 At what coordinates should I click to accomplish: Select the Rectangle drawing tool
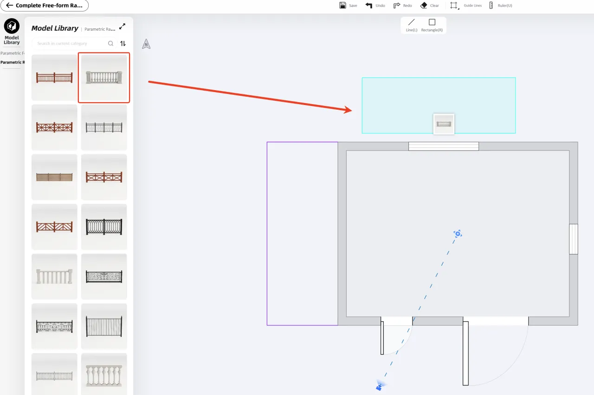click(432, 25)
